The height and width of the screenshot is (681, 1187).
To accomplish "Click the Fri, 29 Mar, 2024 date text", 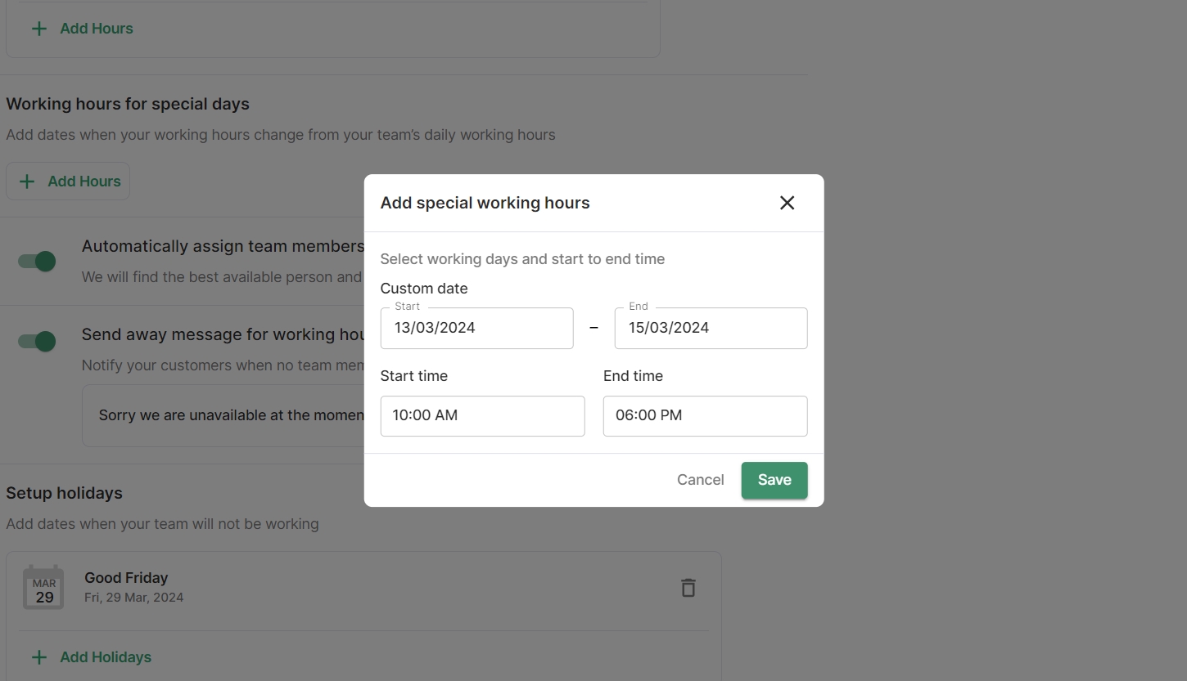I will 133,598.
